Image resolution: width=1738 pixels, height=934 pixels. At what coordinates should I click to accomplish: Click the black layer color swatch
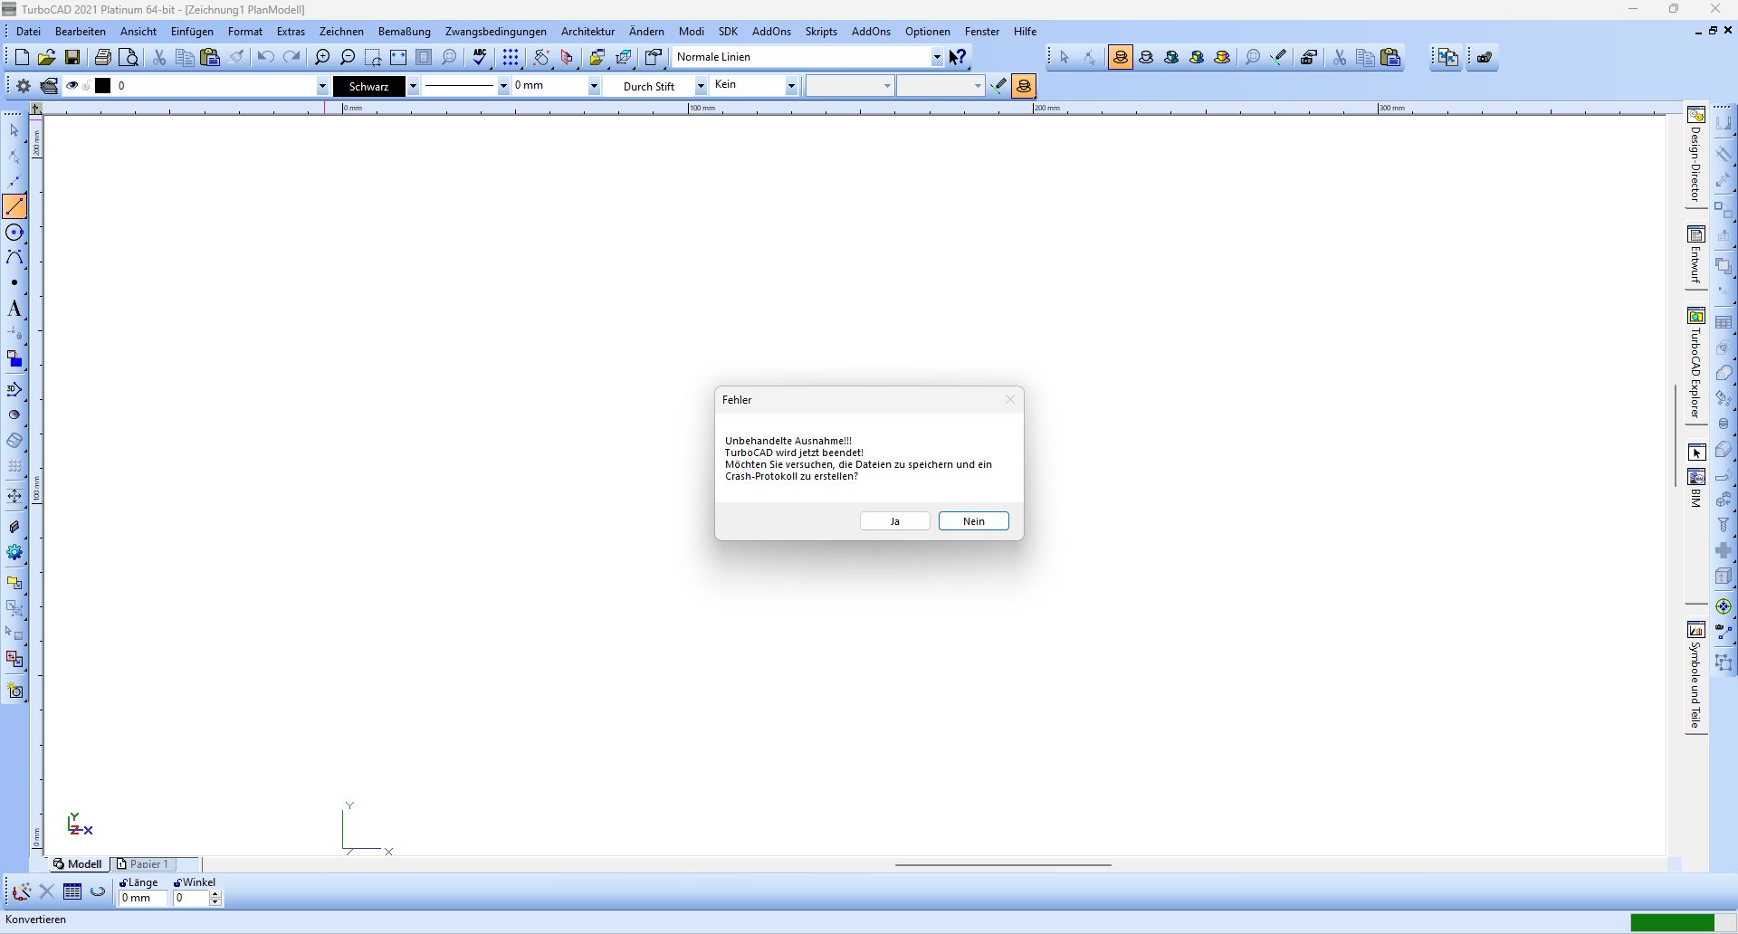click(x=103, y=86)
